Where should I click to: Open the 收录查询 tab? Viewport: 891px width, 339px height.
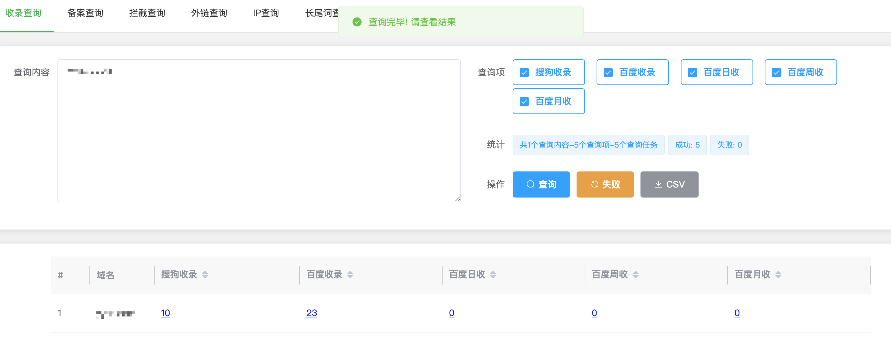[x=23, y=13]
